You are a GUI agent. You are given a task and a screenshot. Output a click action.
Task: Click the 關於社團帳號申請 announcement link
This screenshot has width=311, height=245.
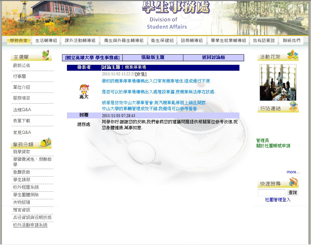273,146
